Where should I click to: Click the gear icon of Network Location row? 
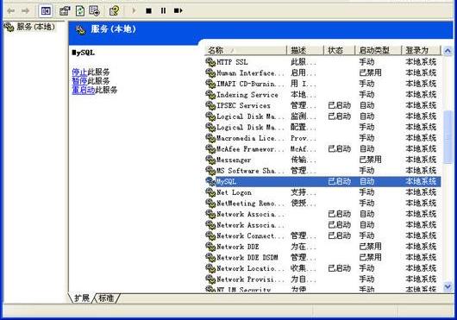coord(210,268)
